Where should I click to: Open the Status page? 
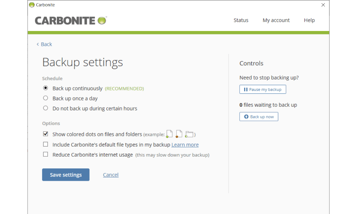[x=241, y=20]
